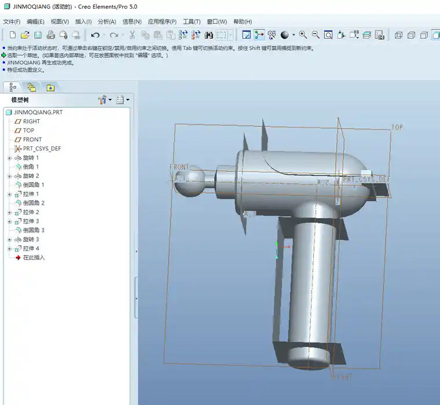Viewport: 440px width, 405px height.
Task: Open the 视图(V) menu
Action: point(60,21)
